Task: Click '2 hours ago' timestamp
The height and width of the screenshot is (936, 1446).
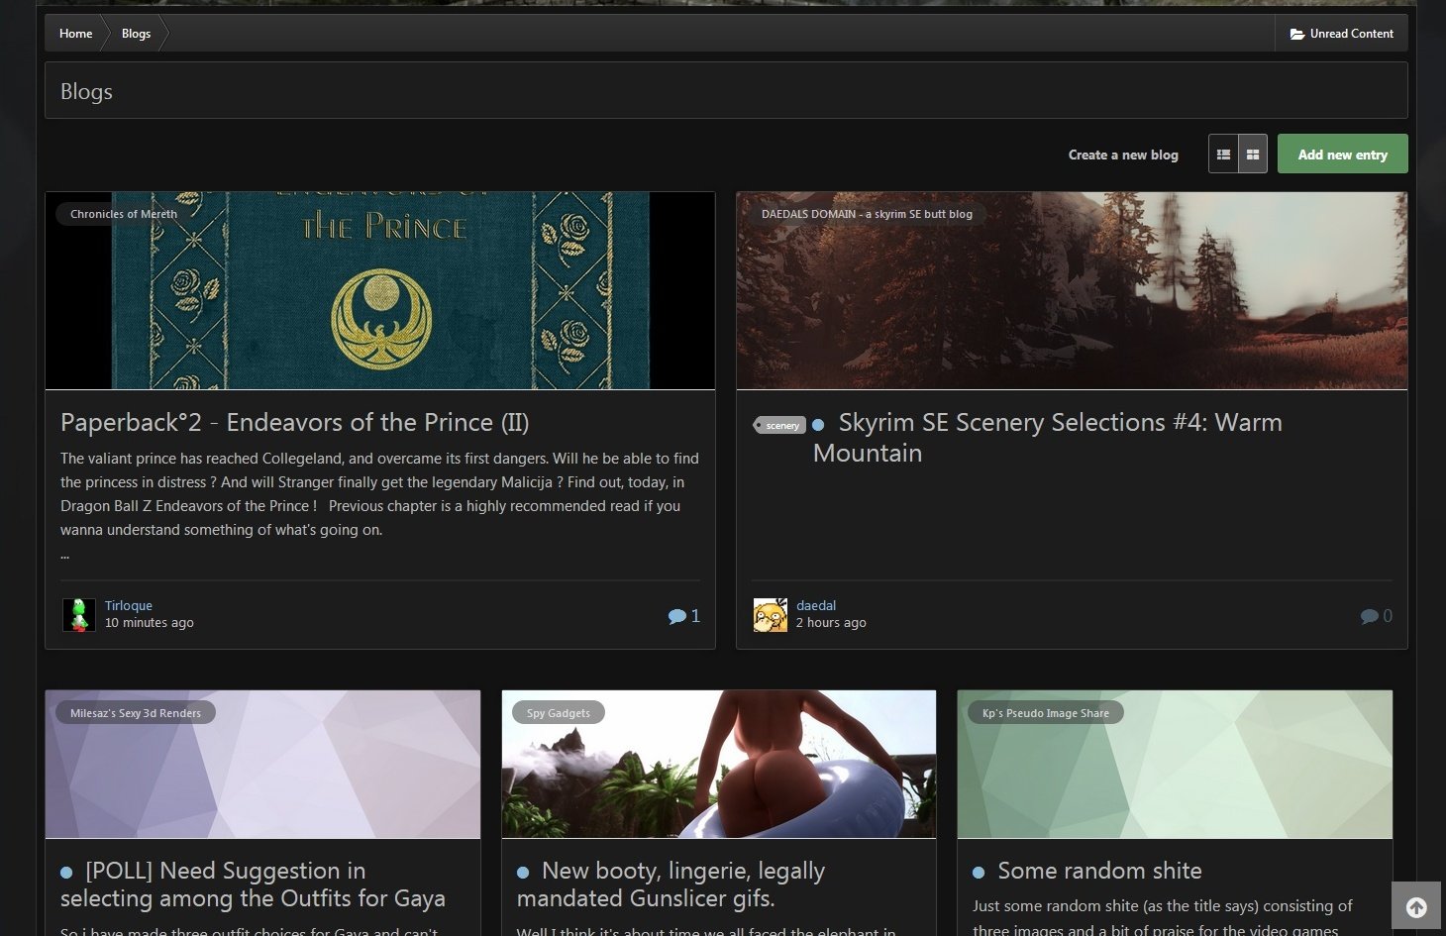Action: (x=831, y=623)
